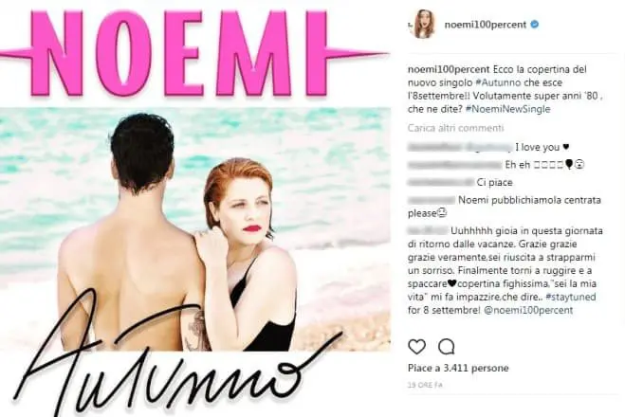Open the comment speech bubble icon
Image resolution: width=625 pixels, height=417 pixels.
coord(446,347)
